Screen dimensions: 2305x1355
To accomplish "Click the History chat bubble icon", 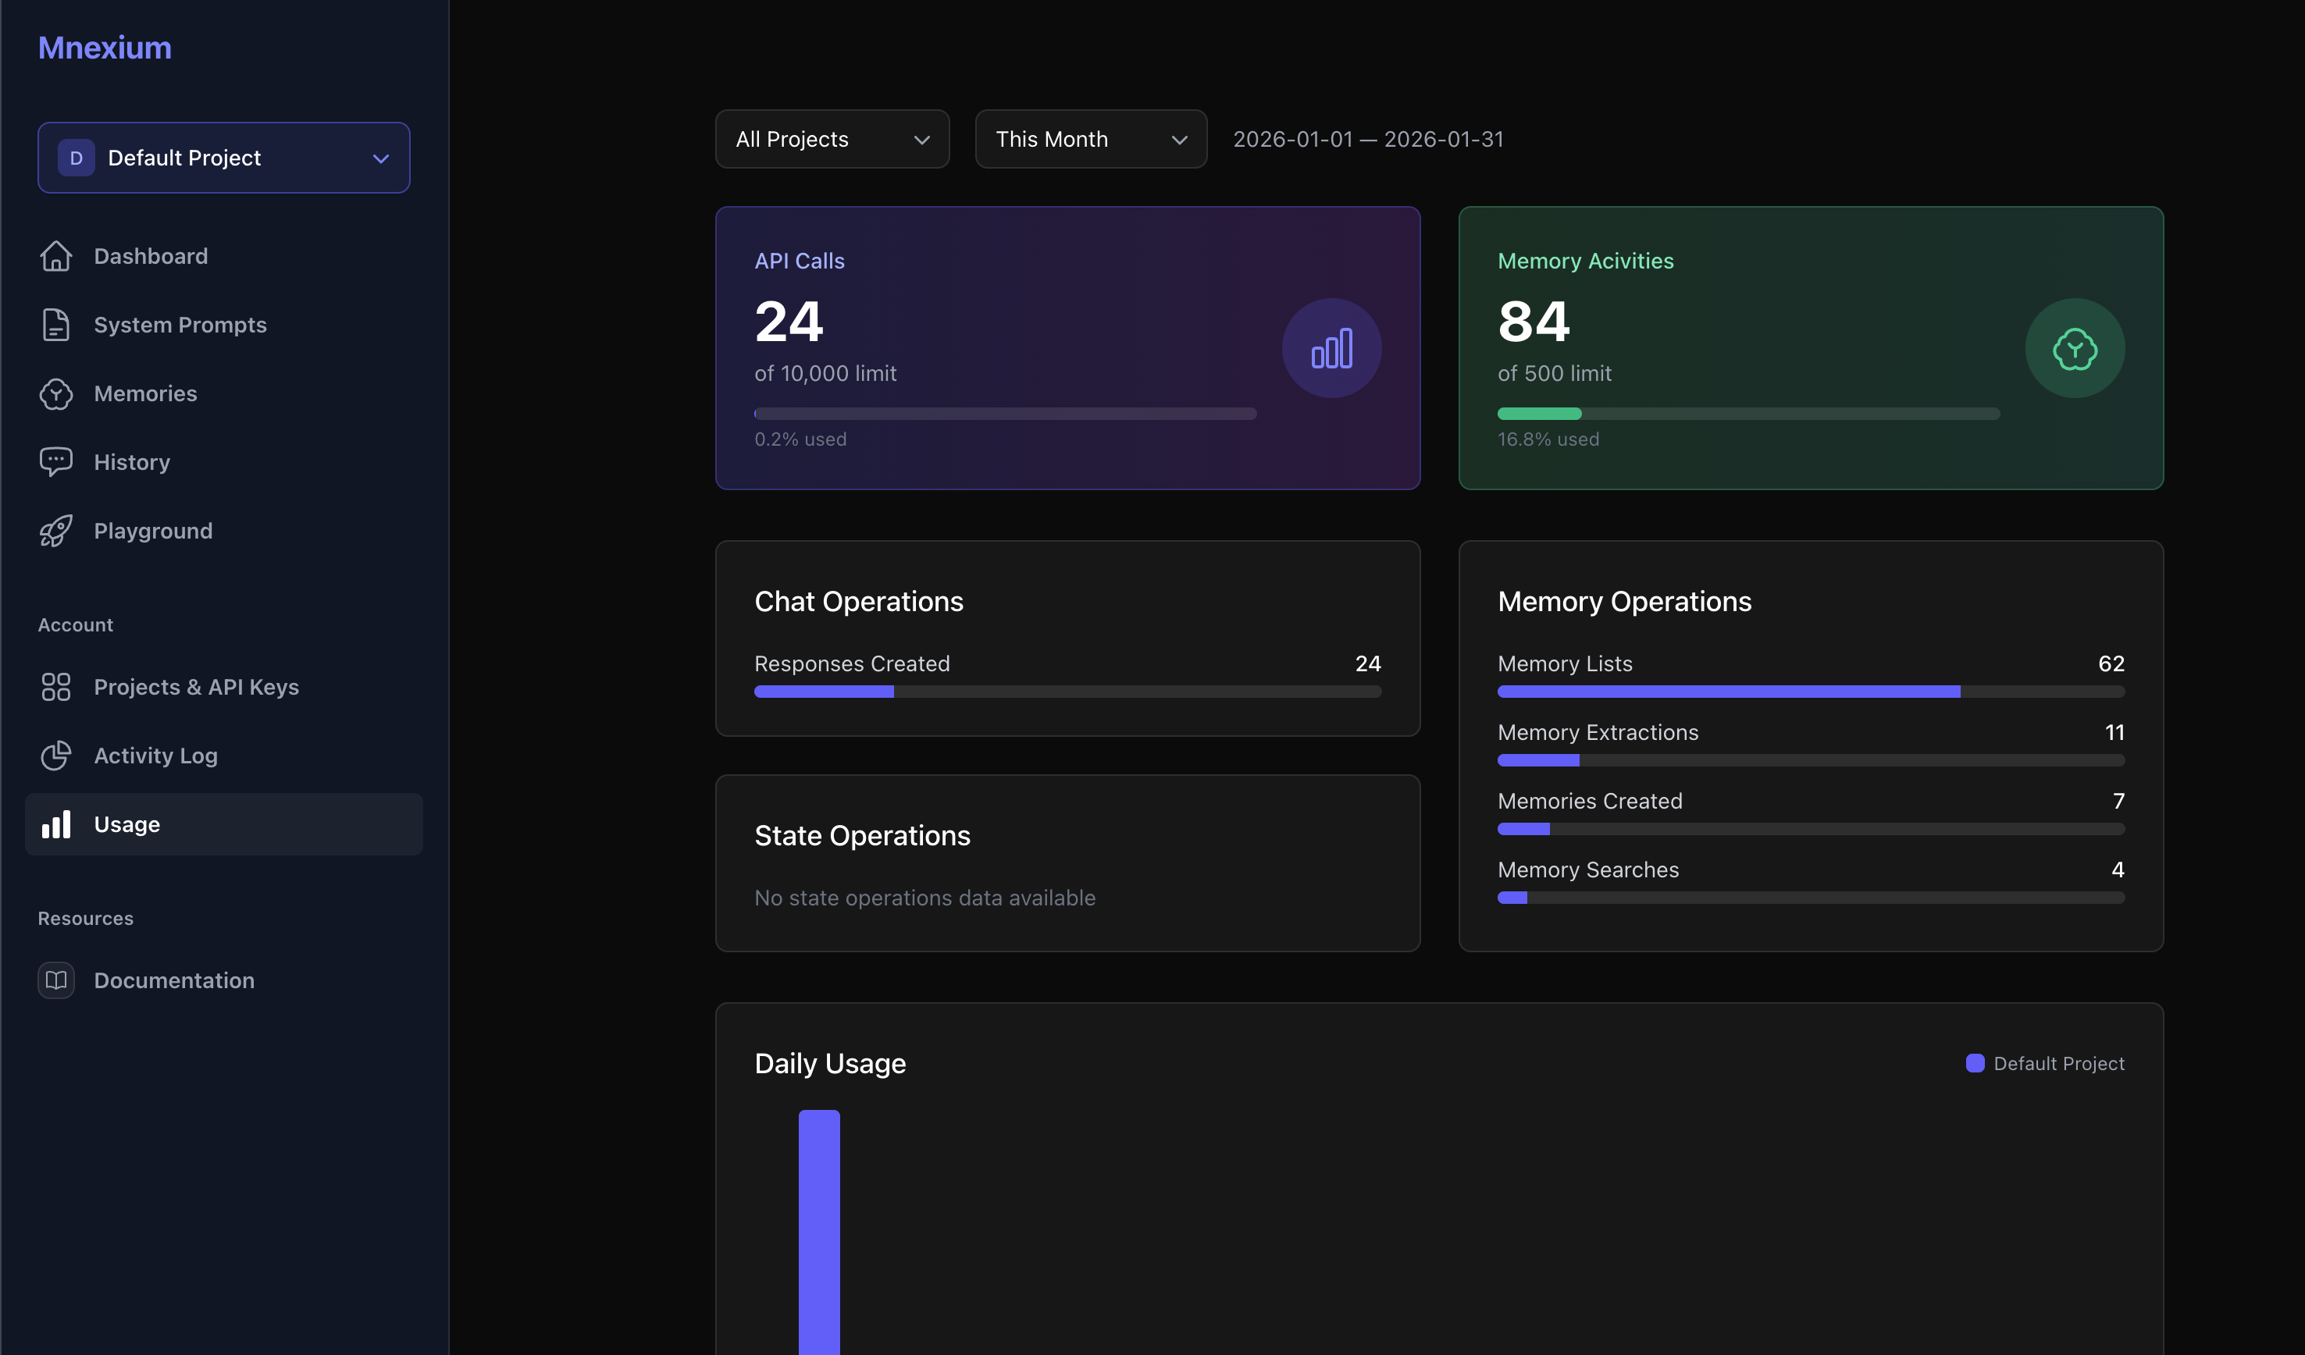I will pyautogui.click(x=55, y=462).
